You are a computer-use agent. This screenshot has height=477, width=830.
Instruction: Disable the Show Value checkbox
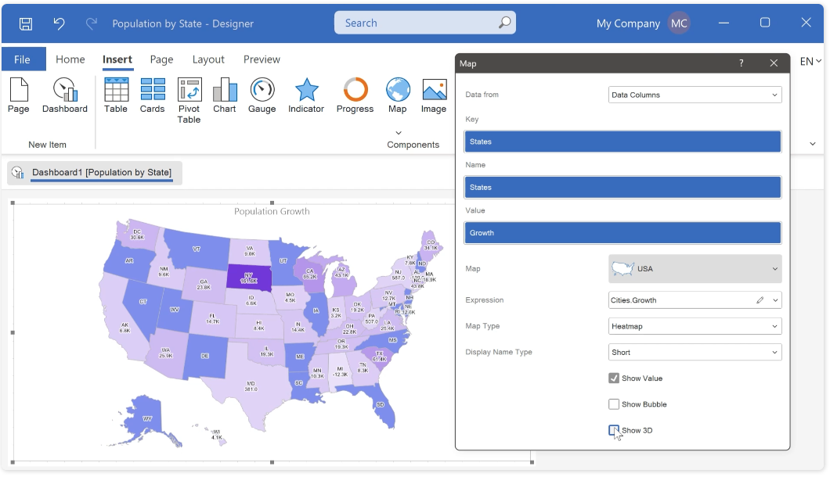[614, 378]
